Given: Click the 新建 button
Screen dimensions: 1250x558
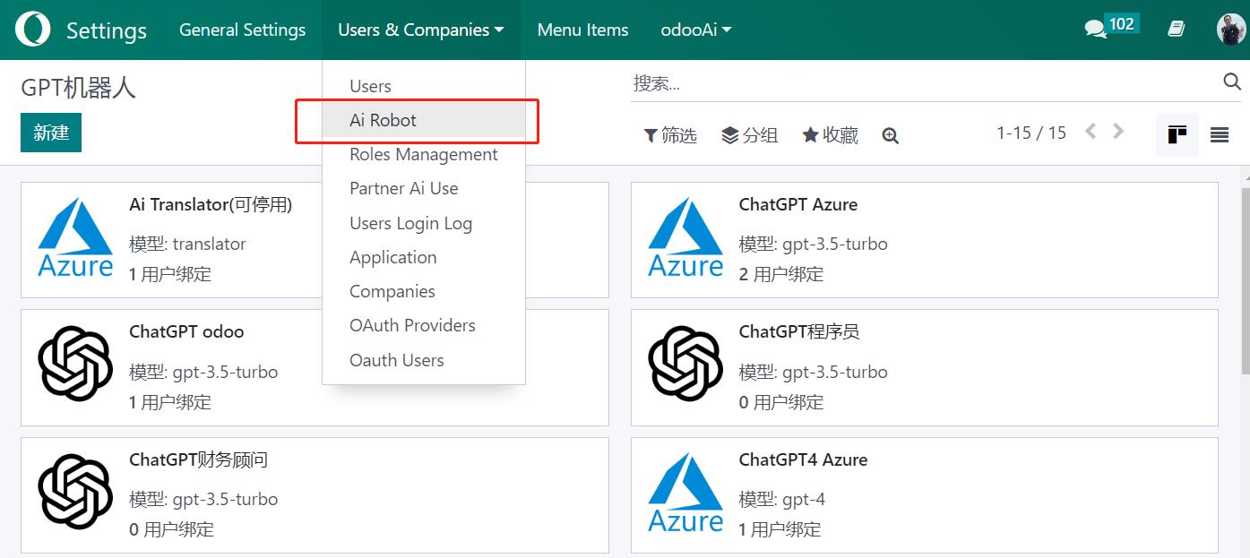Looking at the screenshot, I should point(51,133).
